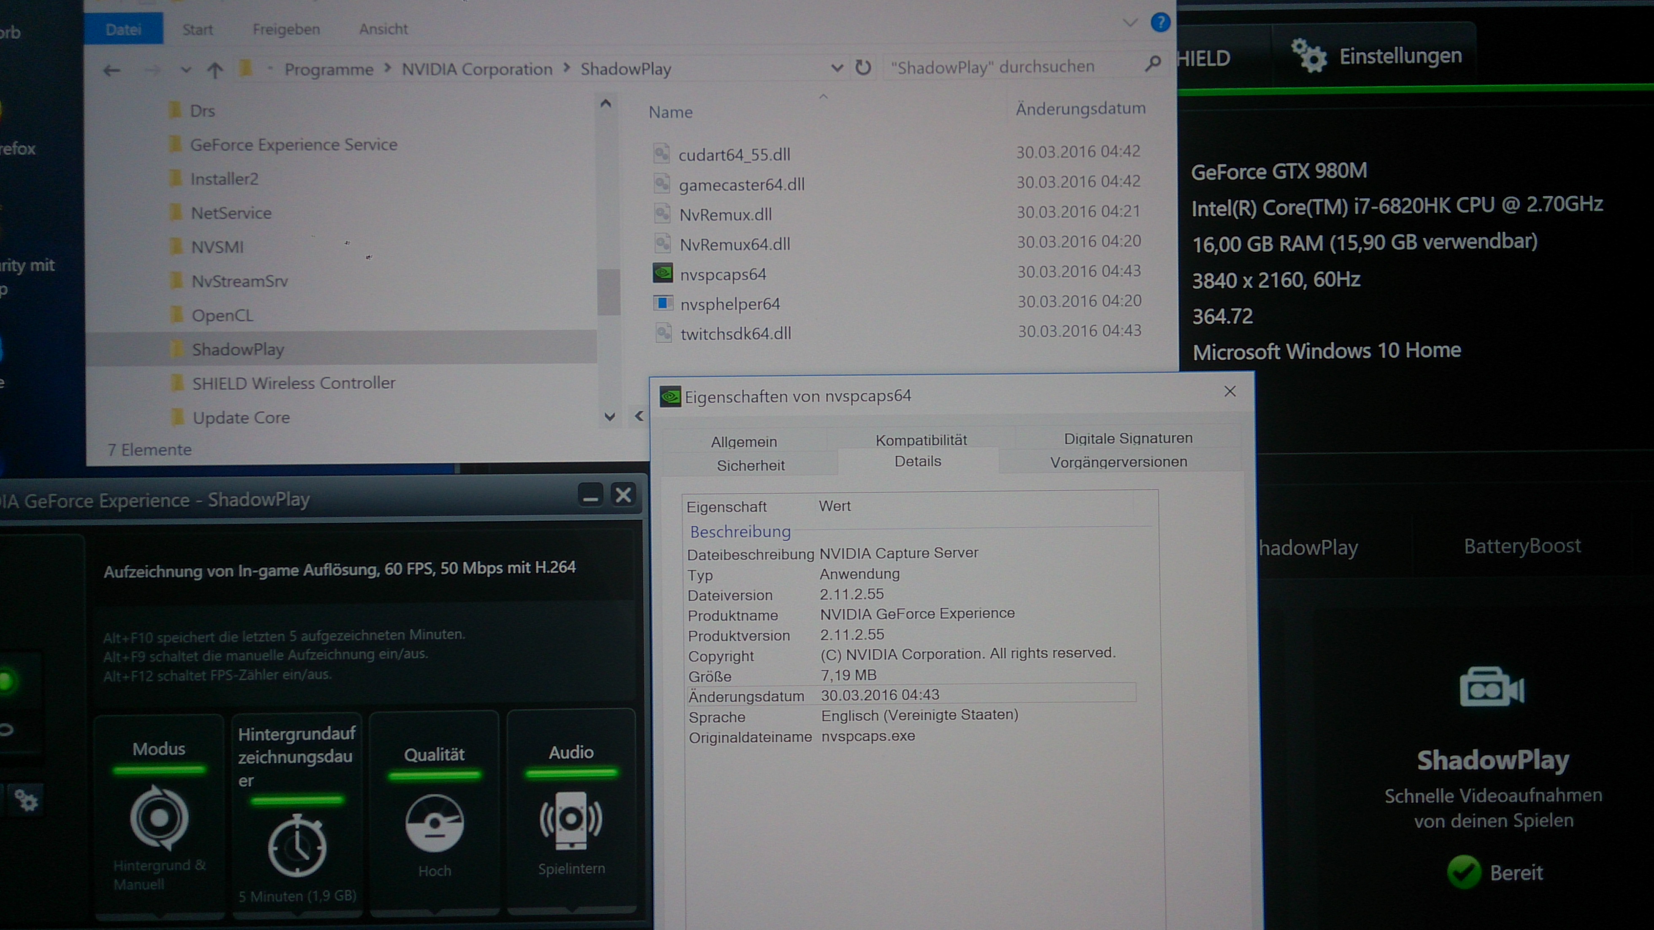Refresh the ShadowPlay folder view
The width and height of the screenshot is (1654, 930).
point(863,67)
